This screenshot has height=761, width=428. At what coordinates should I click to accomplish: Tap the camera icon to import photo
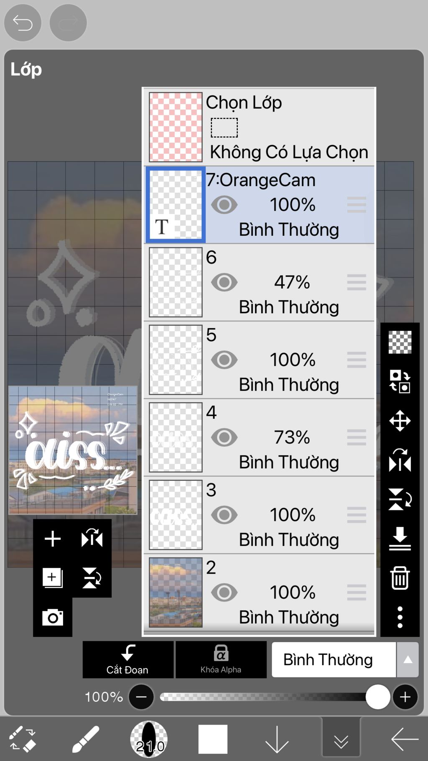click(x=53, y=617)
